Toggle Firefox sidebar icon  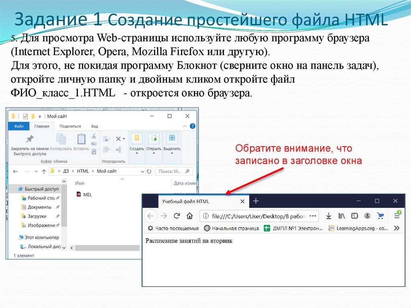point(354,216)
